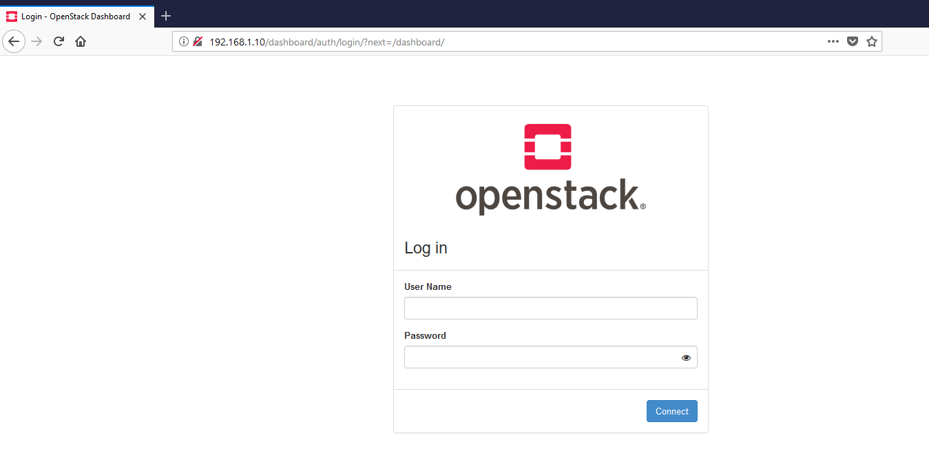The height and width of the screenshot is (471, 929).
Task: Focus the User Name input field
Action: click(x=550, y=308)
